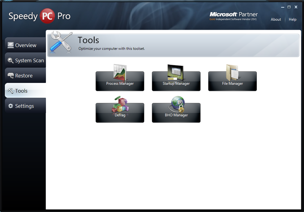This screenshot has width=304, height=212.
Task: Open the About dialog
Action: pos(276,19)
